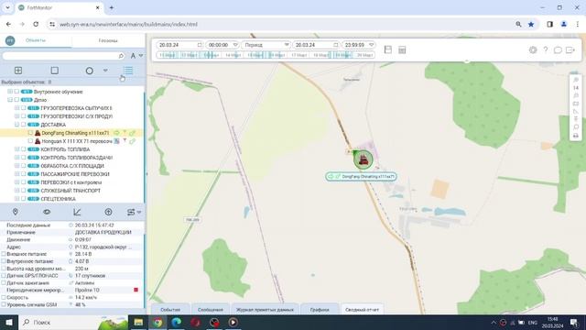The height and width of the screenshot is (330, 586).
Task: Click the logout exit icon
Action: point(570,49)
